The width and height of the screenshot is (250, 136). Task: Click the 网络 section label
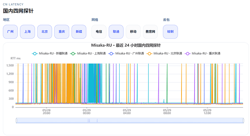coord(95,20)
